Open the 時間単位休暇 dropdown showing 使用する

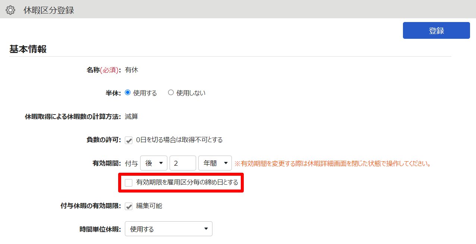click(x=168, y=229)
